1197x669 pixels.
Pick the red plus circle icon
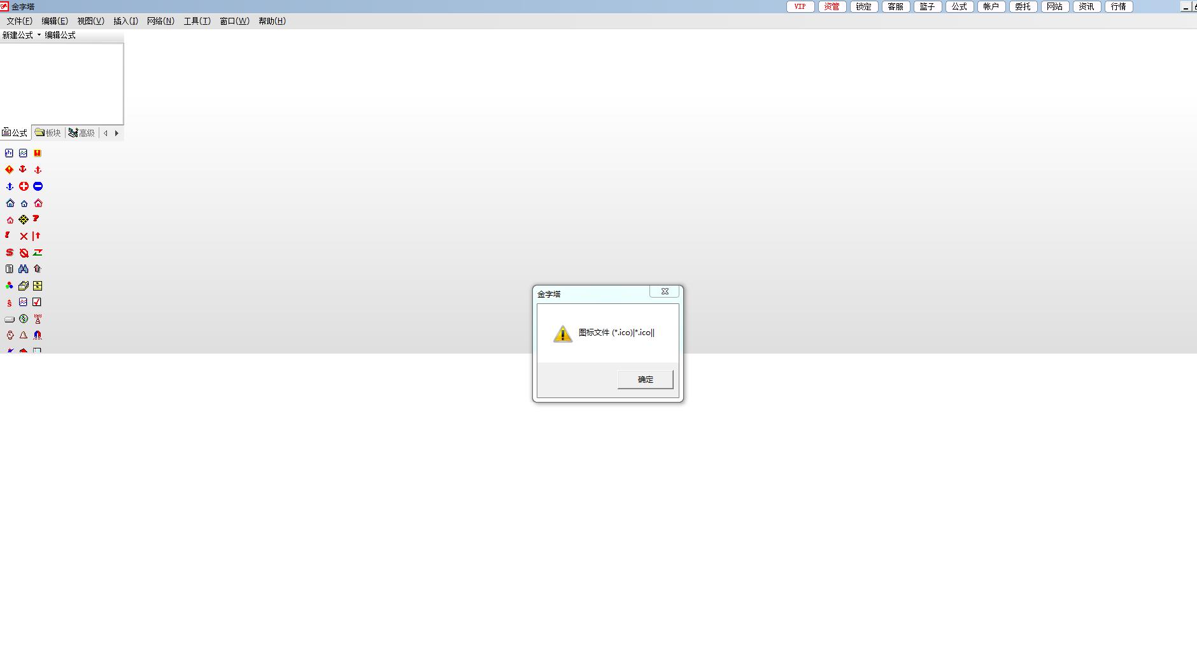coord(24,186)
